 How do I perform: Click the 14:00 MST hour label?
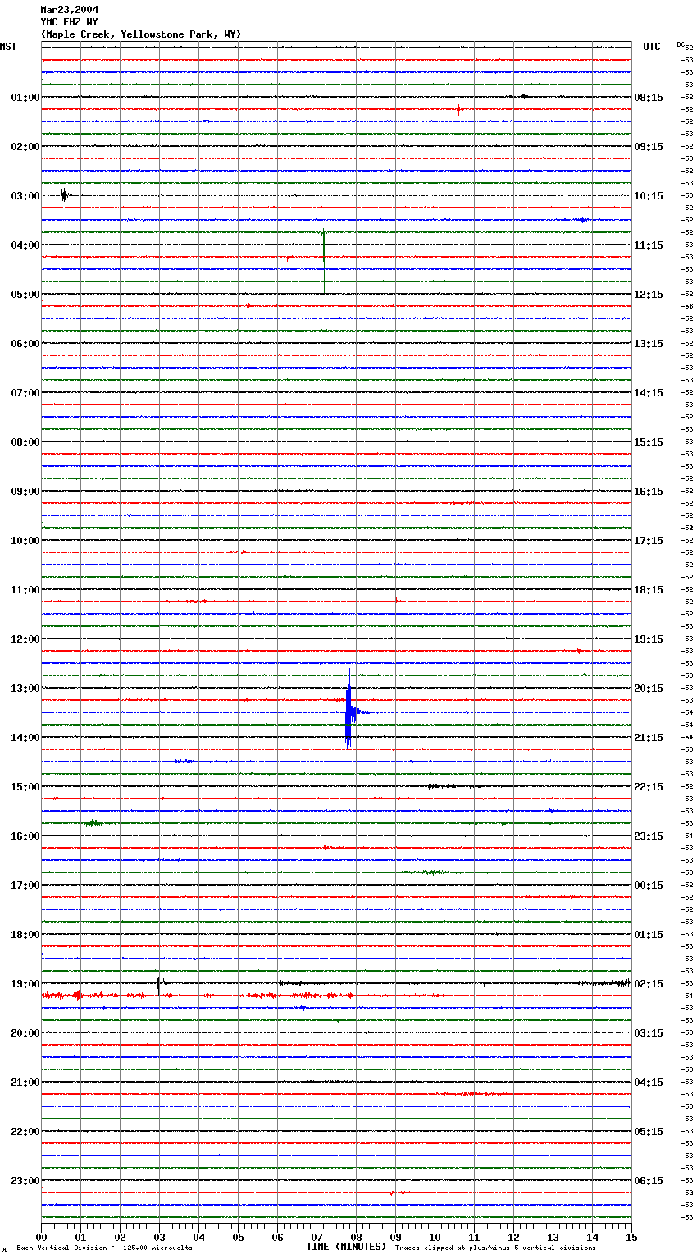point(25,738)
